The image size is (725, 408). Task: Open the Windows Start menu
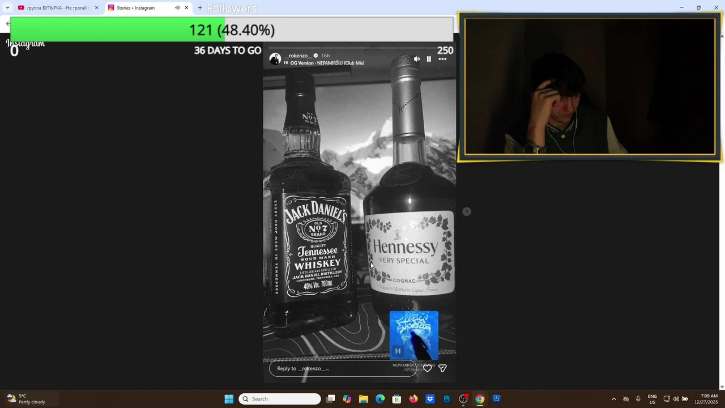229,399
